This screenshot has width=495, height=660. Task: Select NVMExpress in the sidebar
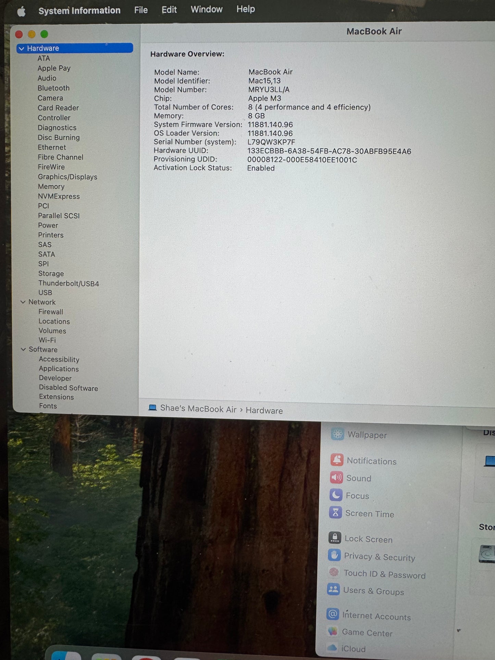click(59, 196)
